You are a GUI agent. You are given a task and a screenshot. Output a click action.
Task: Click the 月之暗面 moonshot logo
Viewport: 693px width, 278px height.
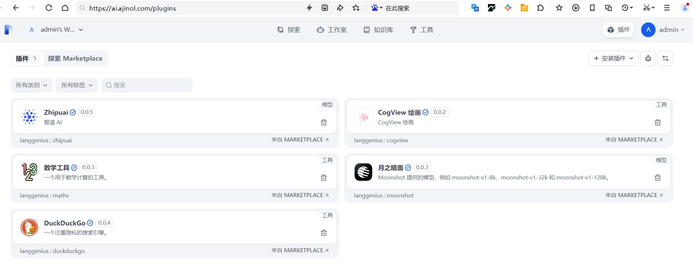pyautogui.click(x=363, y=172)
